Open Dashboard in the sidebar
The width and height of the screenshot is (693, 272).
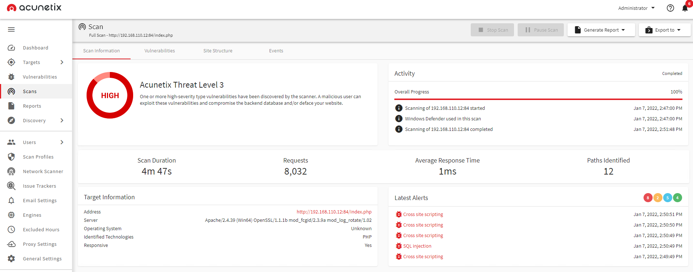point(36,48)
